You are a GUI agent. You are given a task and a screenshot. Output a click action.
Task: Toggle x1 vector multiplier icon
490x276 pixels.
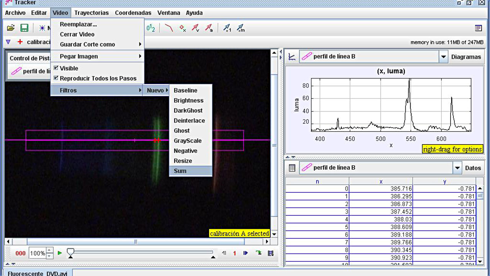[227, 28]
